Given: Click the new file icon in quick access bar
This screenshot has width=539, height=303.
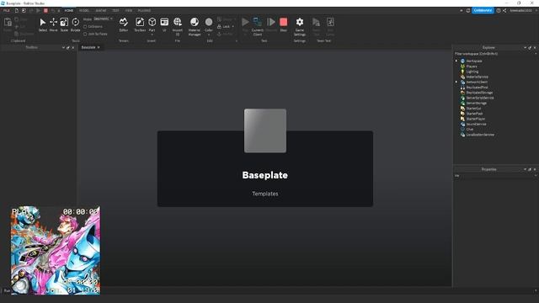Looking at the screenshot, I should coord(17,11).
